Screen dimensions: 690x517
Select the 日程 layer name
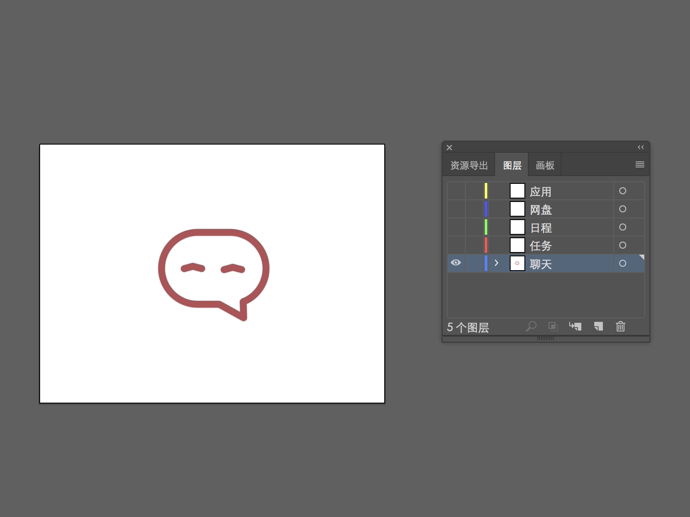[x=540, y=228]
